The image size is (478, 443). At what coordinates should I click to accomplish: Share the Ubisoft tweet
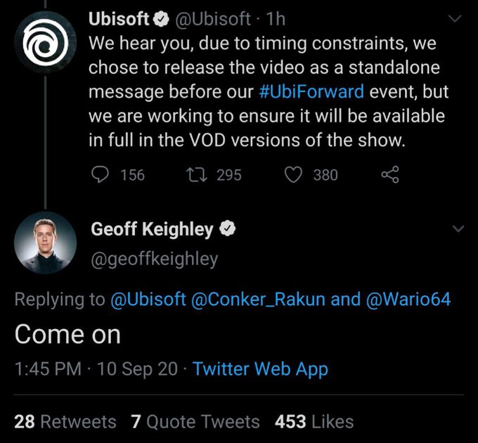click(x=389, y=174)
